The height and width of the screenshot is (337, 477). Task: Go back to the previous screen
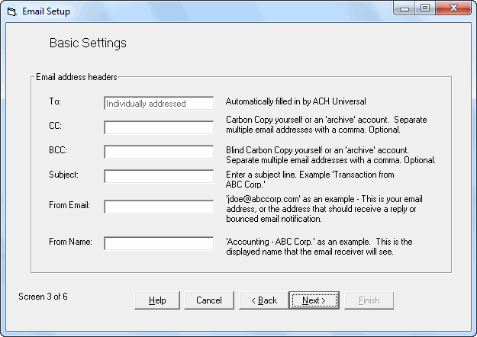[x=264, y=300]
